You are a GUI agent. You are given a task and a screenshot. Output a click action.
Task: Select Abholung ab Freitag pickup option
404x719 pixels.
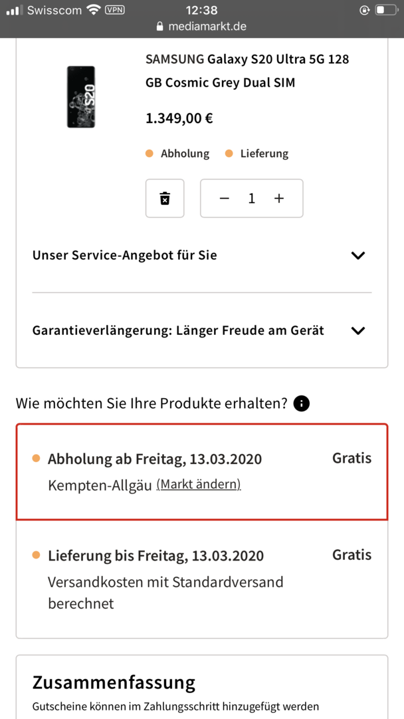(202, 472)
